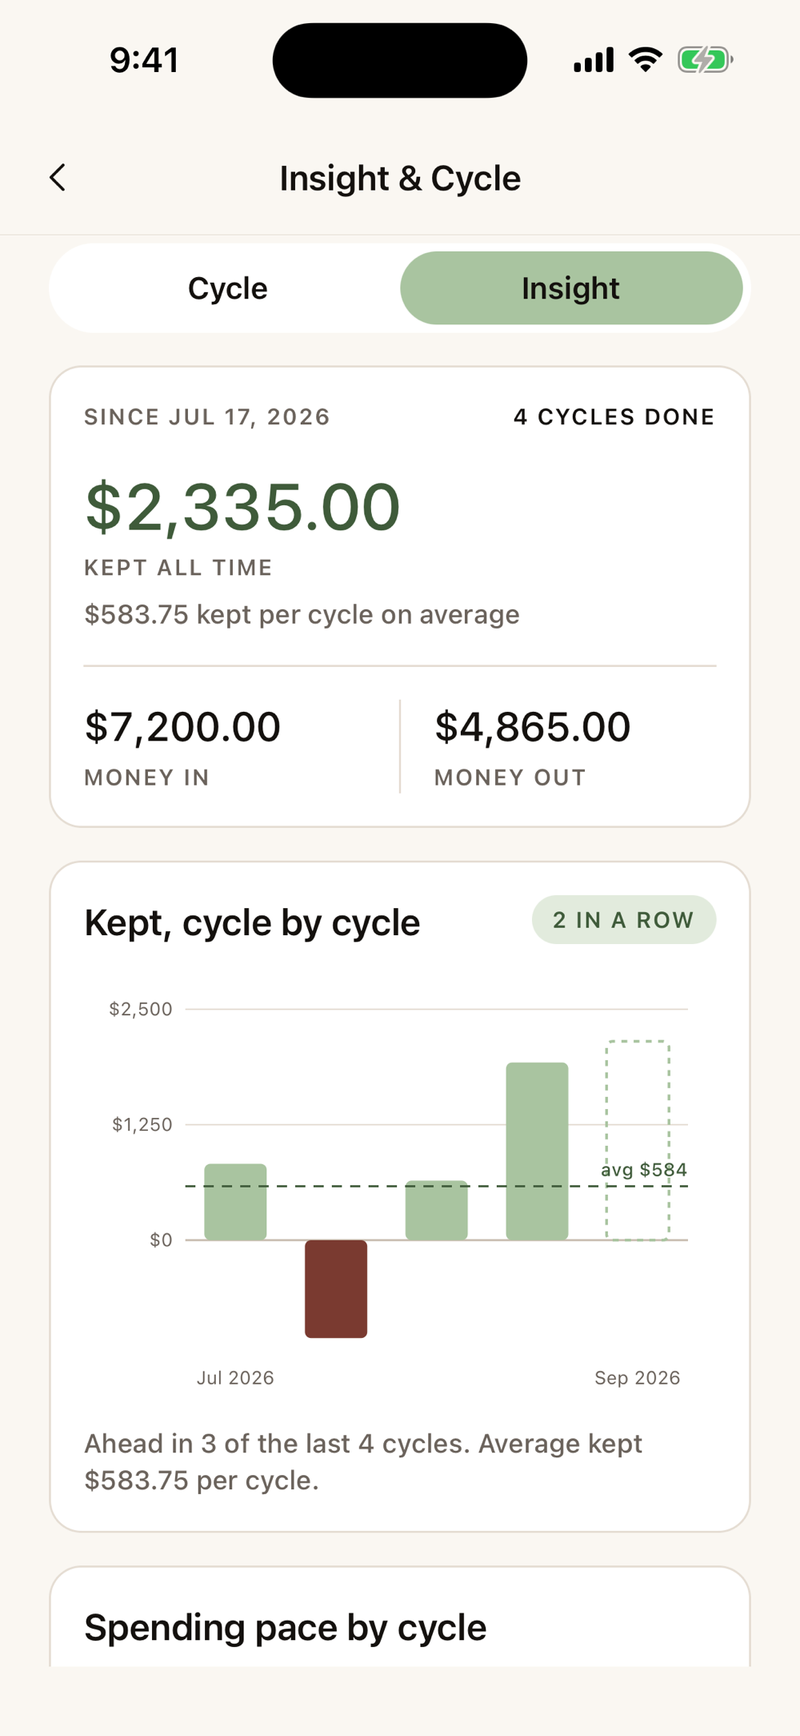Tap the avg $584 line label
This screenshot has height=1736, width=800.
point(644,1170)
